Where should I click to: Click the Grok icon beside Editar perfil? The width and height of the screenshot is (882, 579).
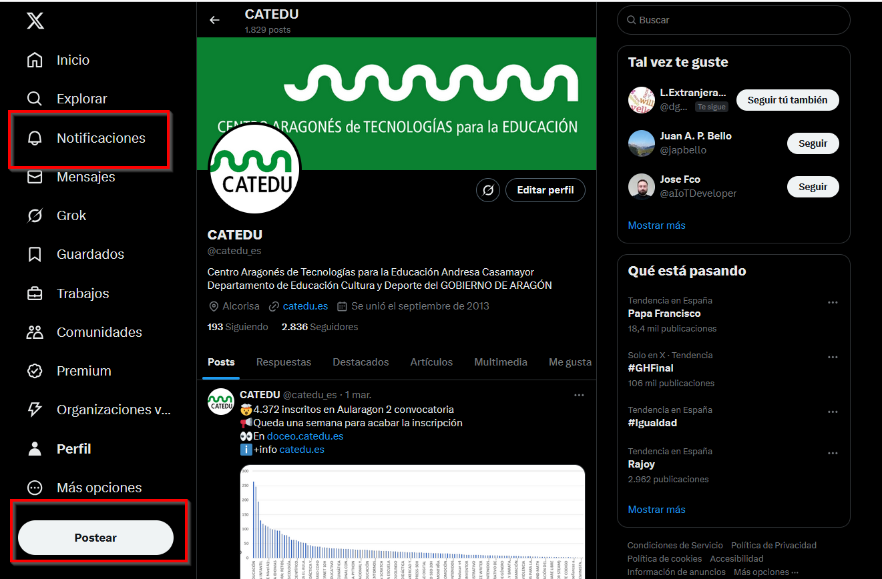(488, 190)
